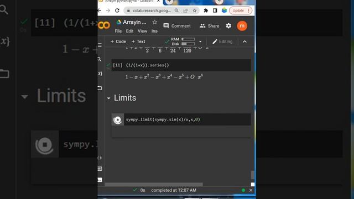This screenshot has width=354, height=199.
Task: Click the browser forward arrow
Action: (108, 11)
